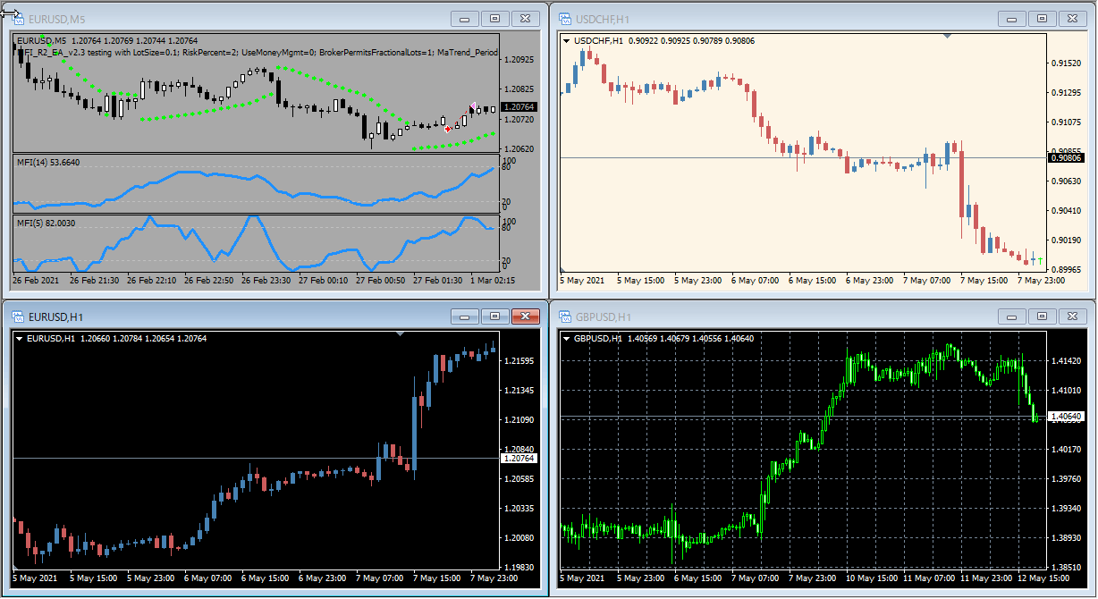Activate the GBPUSD,H1 window title bar
Viewport: 1098px width, 599px height.
click(760, 317)
